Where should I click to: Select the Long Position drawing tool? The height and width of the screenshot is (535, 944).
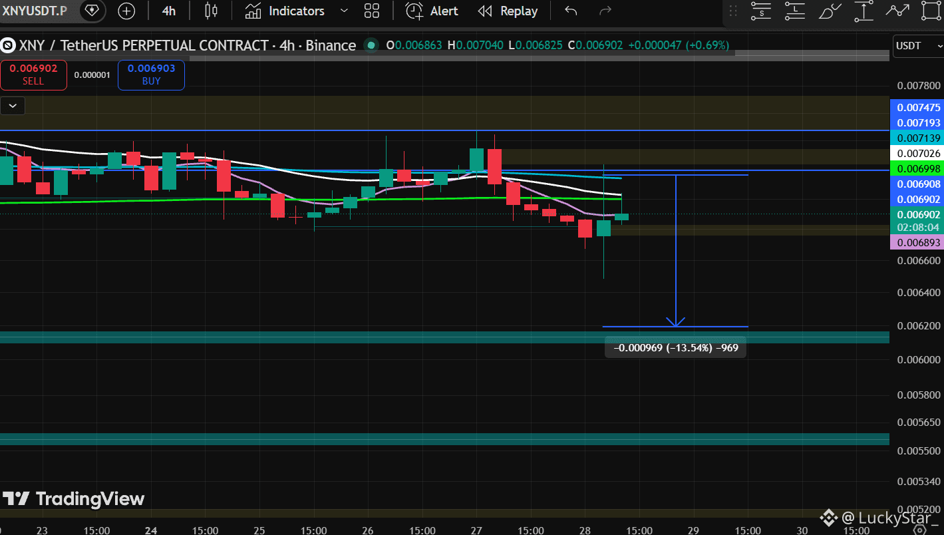click(794, 11)
